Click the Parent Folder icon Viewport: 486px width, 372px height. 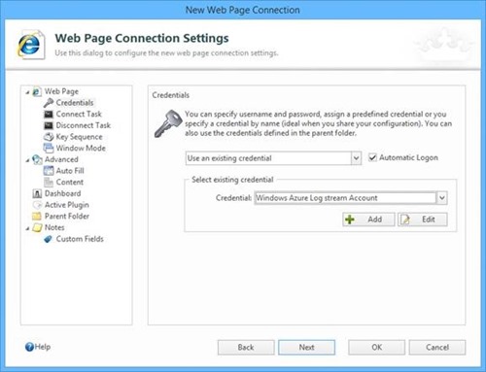click(37, 216)
